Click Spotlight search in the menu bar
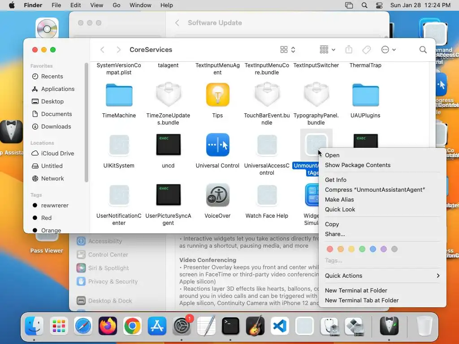Image resolution: width=459 pixels, height=344 pixels. [364, 5]
